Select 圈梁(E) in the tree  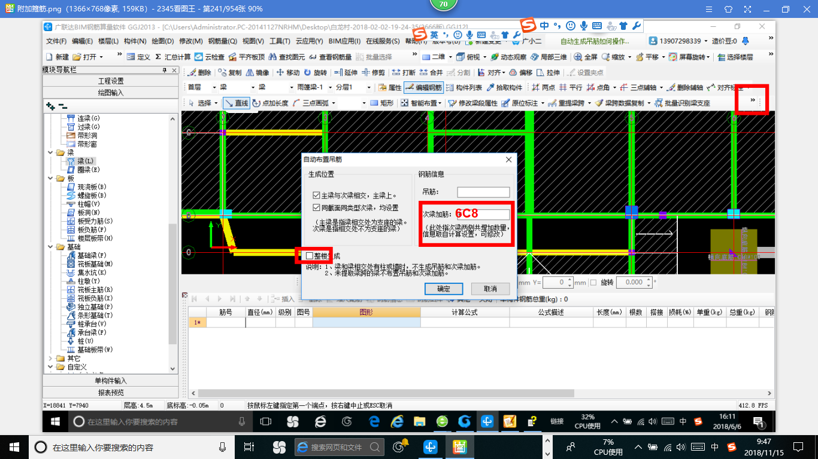[x=83, y=170]
